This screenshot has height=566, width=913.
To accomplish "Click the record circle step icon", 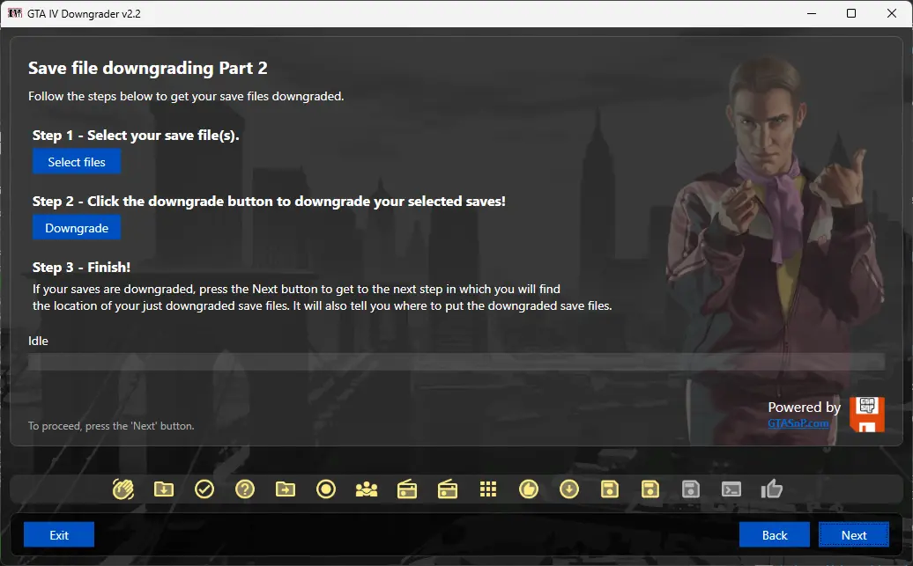I will tap(326, 489).
